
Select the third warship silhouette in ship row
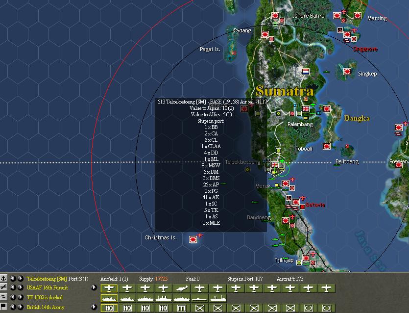(145, 298)
